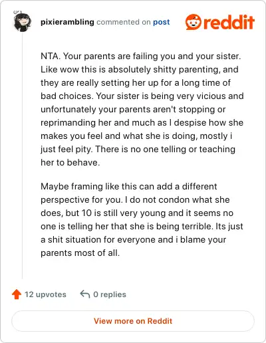Click the "0 replies" label
266x343 pixels.
(x=110, y=294)
